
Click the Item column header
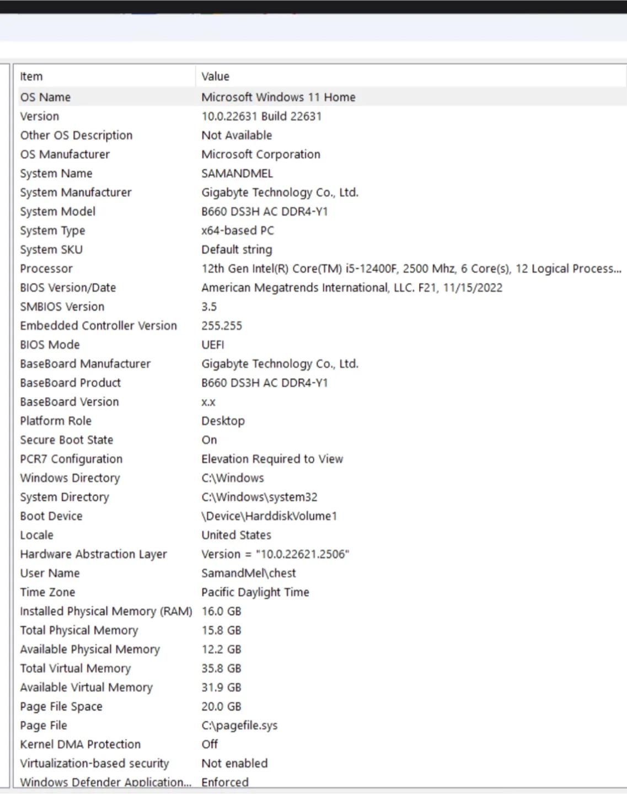[31, 77]
